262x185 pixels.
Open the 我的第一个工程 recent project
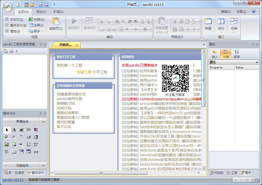(69, 65)
